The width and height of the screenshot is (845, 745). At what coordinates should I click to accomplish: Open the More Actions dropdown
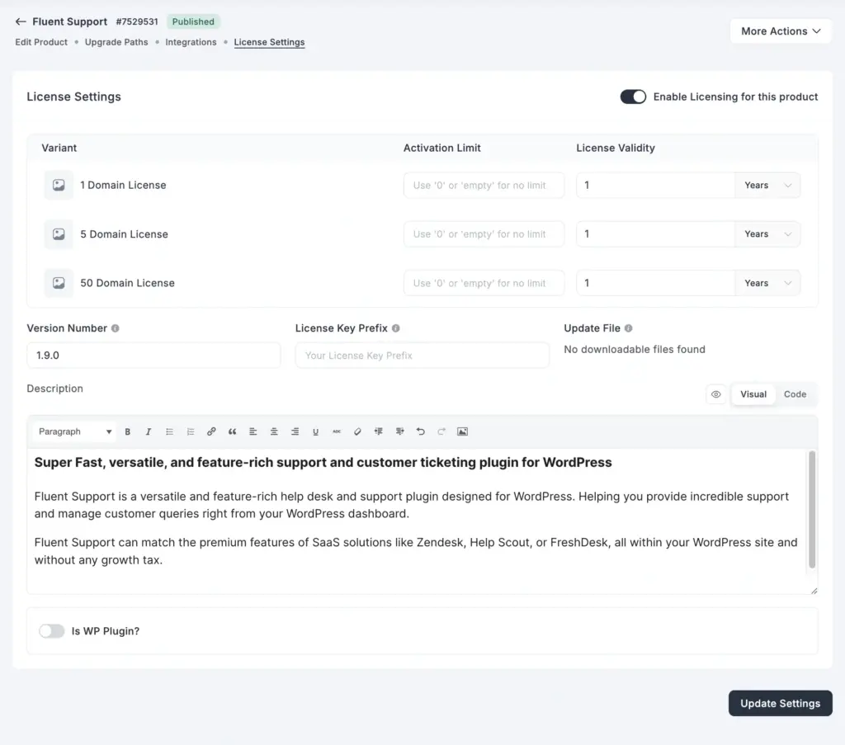[x=781, y=31]
